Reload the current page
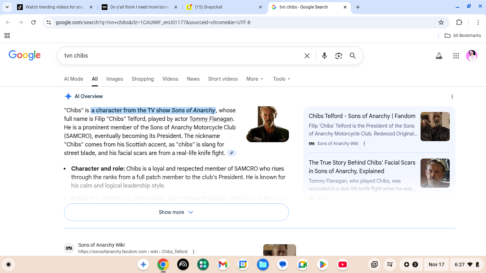486x273 pixels. [x=33, y=22]
